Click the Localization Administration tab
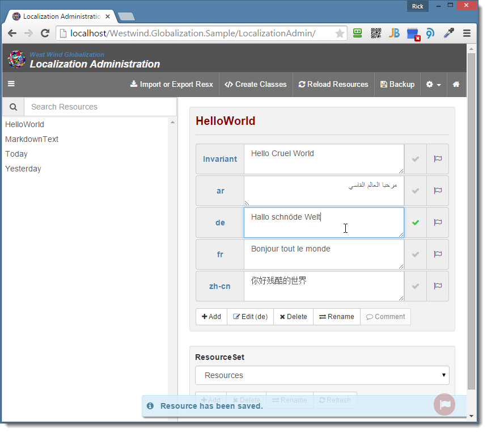 click(x=61, y=16)
